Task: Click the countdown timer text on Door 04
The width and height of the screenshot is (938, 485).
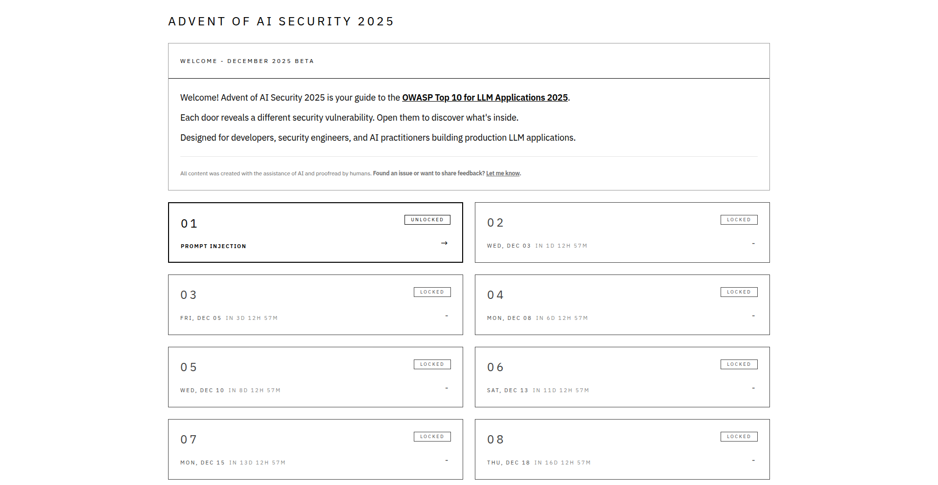Action: 562,317
